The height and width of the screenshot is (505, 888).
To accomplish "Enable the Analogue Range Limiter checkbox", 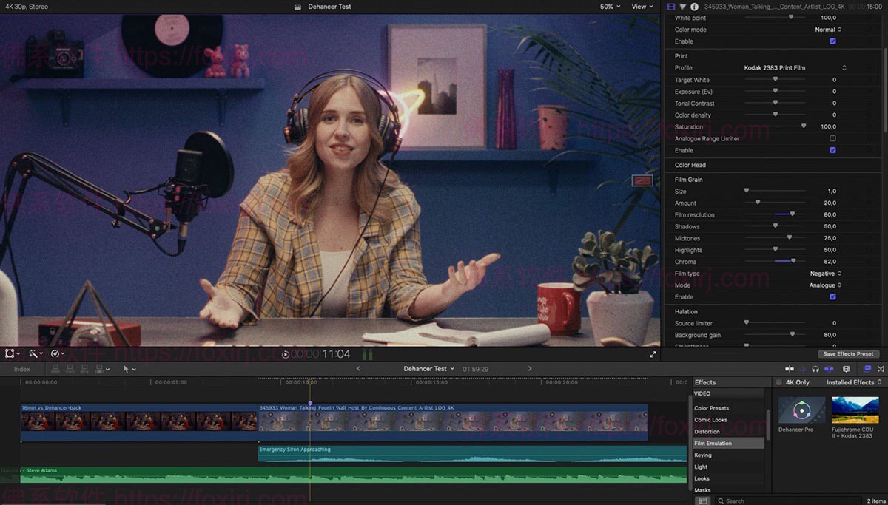I will 832,138.
